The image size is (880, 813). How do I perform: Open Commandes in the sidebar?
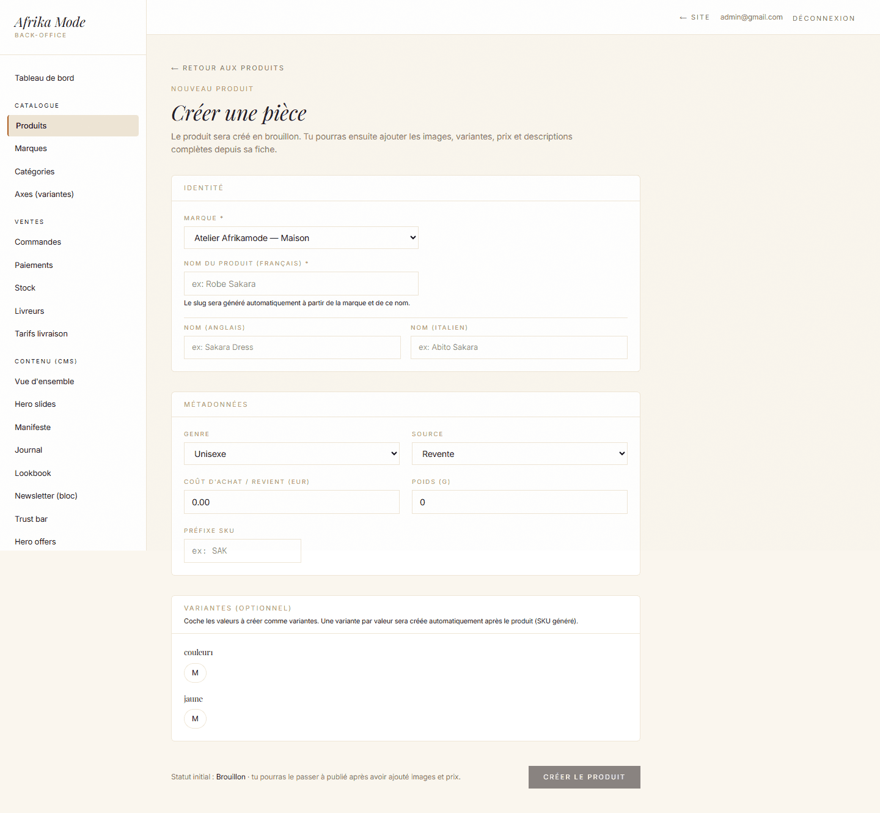pyautogui.click(x=73, y=242)
